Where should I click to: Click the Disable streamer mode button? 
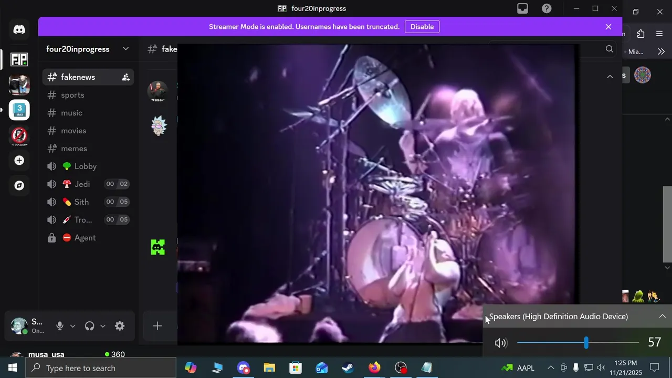pyautogui.click(x=422, y=27)
